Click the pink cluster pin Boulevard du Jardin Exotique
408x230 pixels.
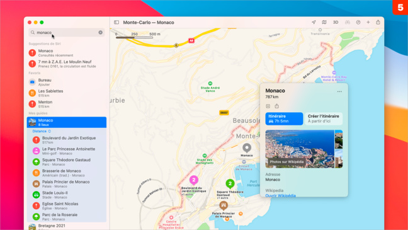point(193,180)
